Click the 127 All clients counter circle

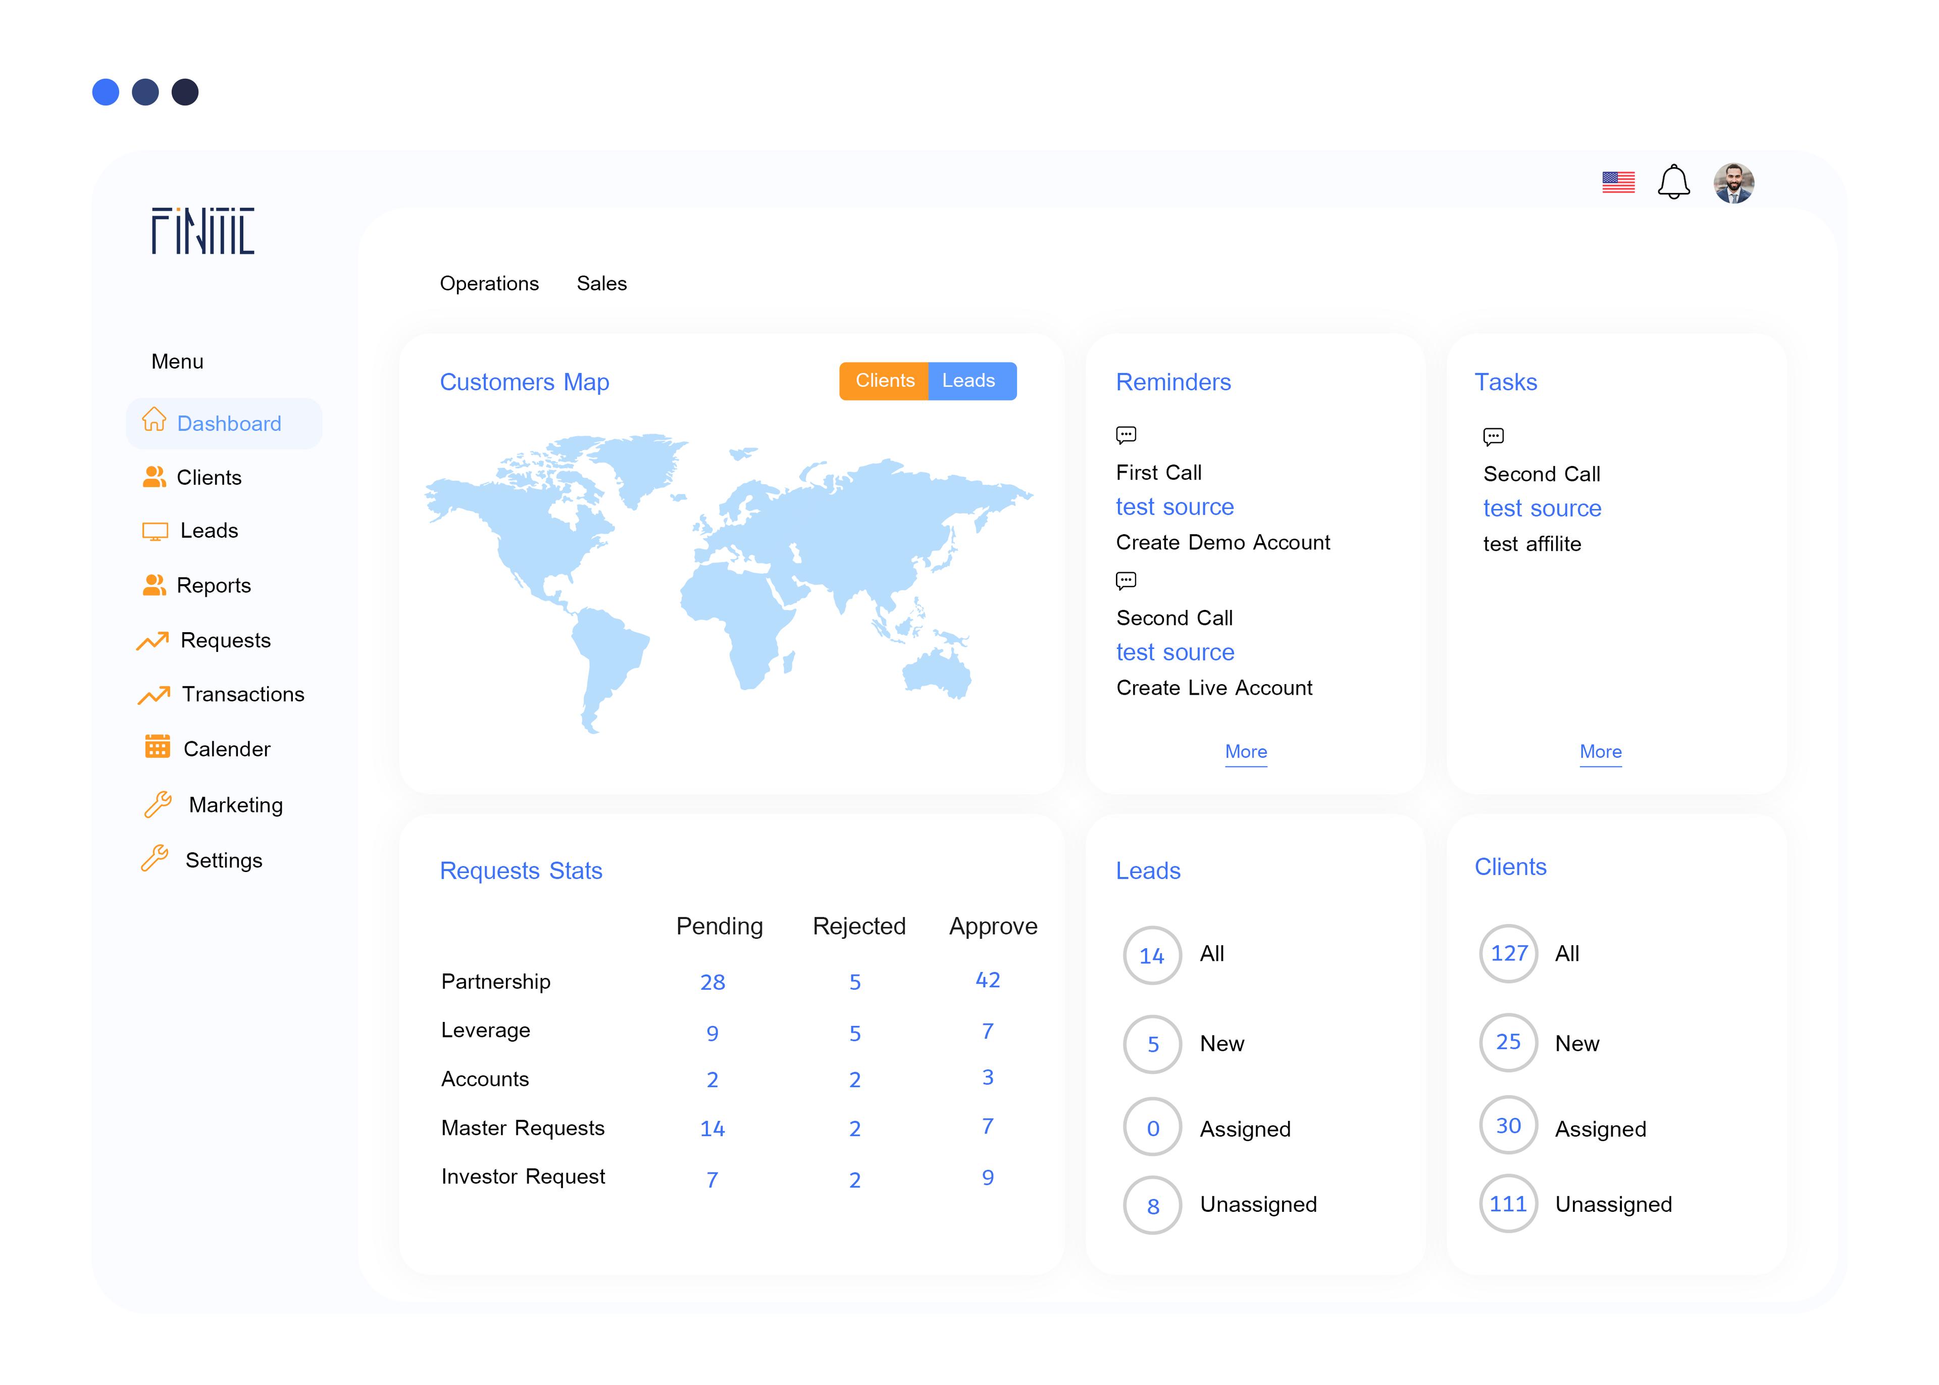pos(1508,953)
